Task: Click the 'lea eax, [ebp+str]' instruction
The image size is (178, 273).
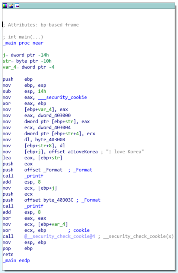Action: (33, 158)
